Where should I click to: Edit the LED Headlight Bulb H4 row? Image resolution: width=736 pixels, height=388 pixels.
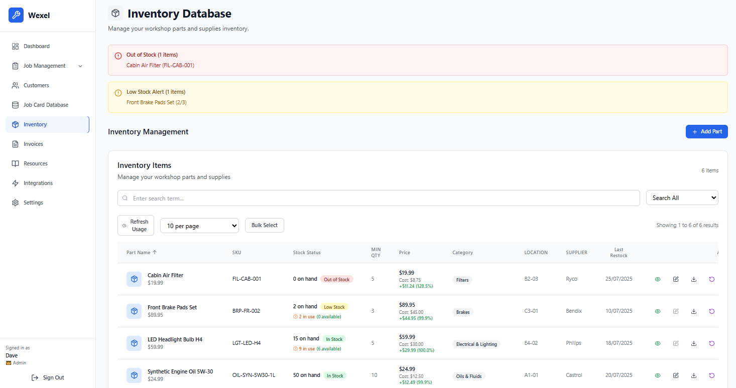coord(676,343)
